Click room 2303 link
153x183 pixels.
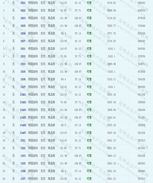point(23,156)
